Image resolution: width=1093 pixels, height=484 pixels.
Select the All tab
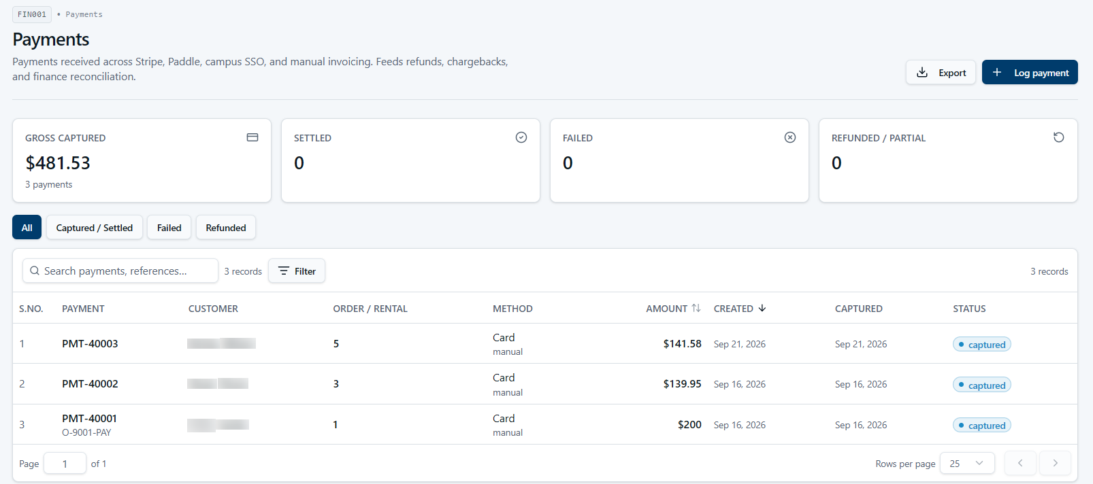coord(27,227)
